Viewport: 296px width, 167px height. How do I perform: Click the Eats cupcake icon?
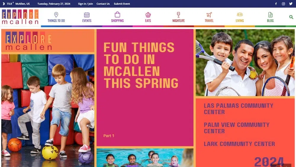click(148, 15)
